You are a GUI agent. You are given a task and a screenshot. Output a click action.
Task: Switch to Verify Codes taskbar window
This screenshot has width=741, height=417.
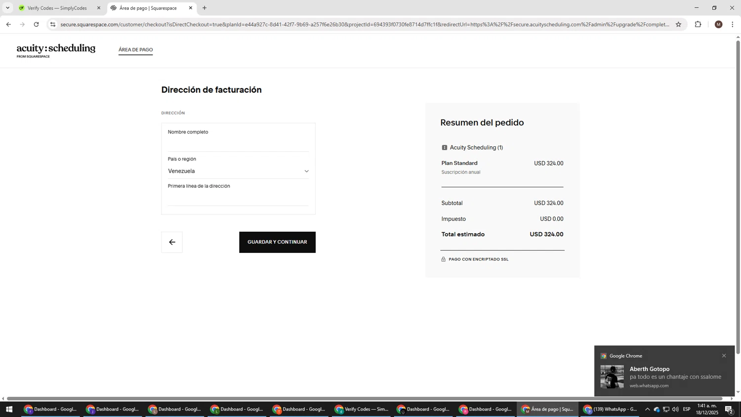click(x=362, y=409)
